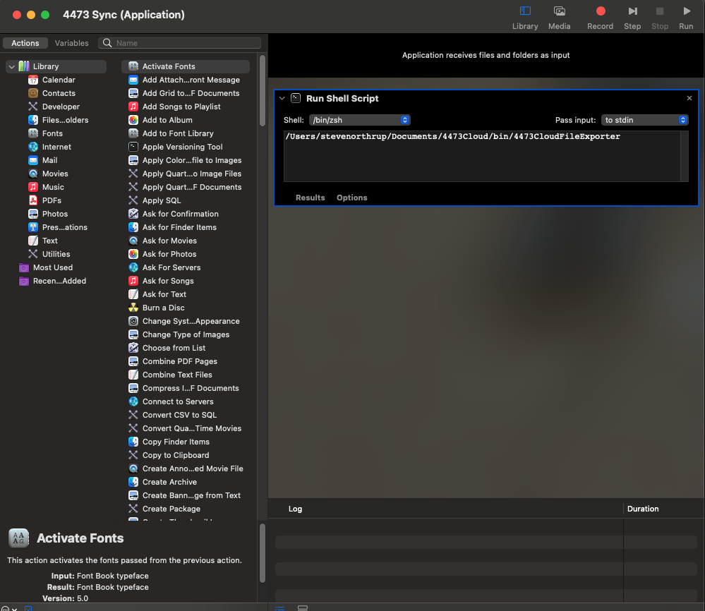The height and width of the screenshot is (611, 705).
Task: Select the Ask for Confirmation action
Action: [180, 214]
